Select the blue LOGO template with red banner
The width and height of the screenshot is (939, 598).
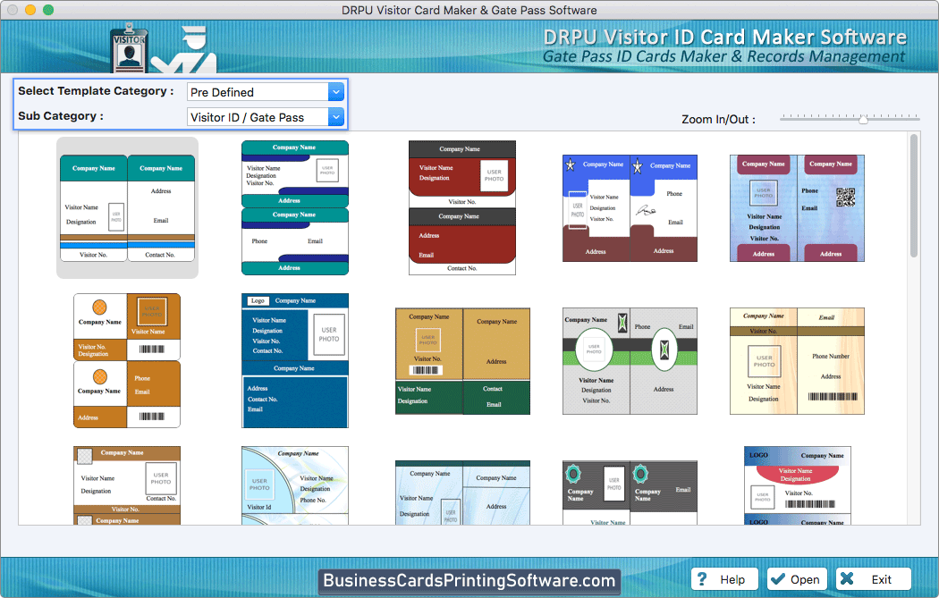[x=797, y=485]
